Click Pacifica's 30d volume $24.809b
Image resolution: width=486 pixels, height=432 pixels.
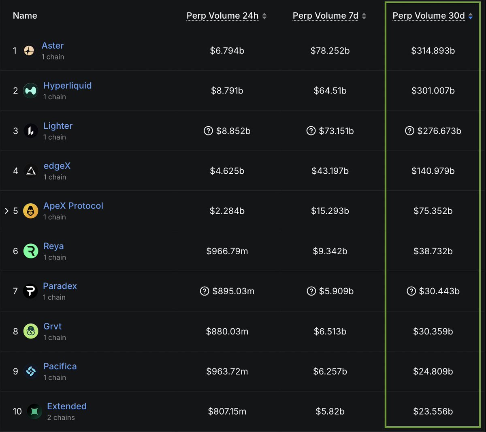[433, 371]
